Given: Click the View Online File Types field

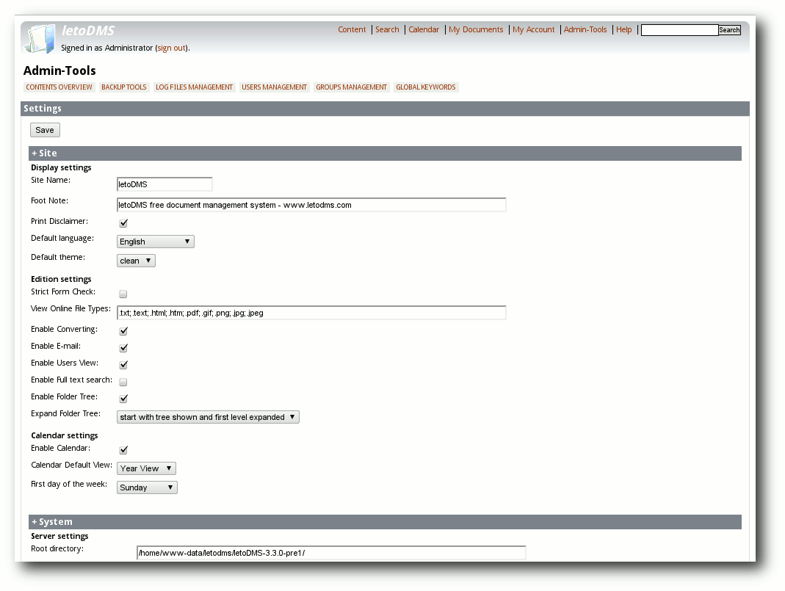Looking at the screenshot, I should [x=311, y=313].
